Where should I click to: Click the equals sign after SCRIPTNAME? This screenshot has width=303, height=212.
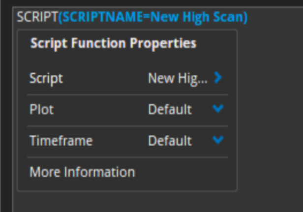pos(147,17)
